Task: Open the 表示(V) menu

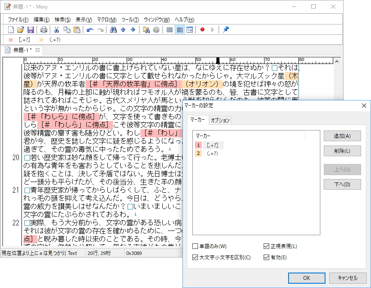Action: coord(84,20)
